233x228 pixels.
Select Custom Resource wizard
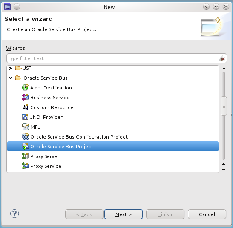pyautogui.click(x=52, y=107)
